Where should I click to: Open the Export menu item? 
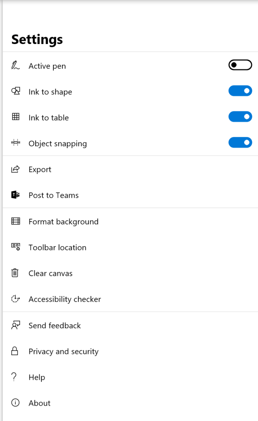40,169
